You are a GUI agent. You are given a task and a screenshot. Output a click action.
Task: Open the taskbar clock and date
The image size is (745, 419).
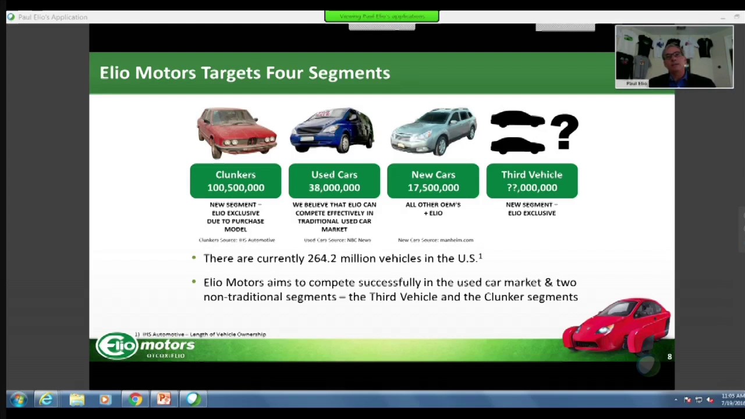(732, 400)
